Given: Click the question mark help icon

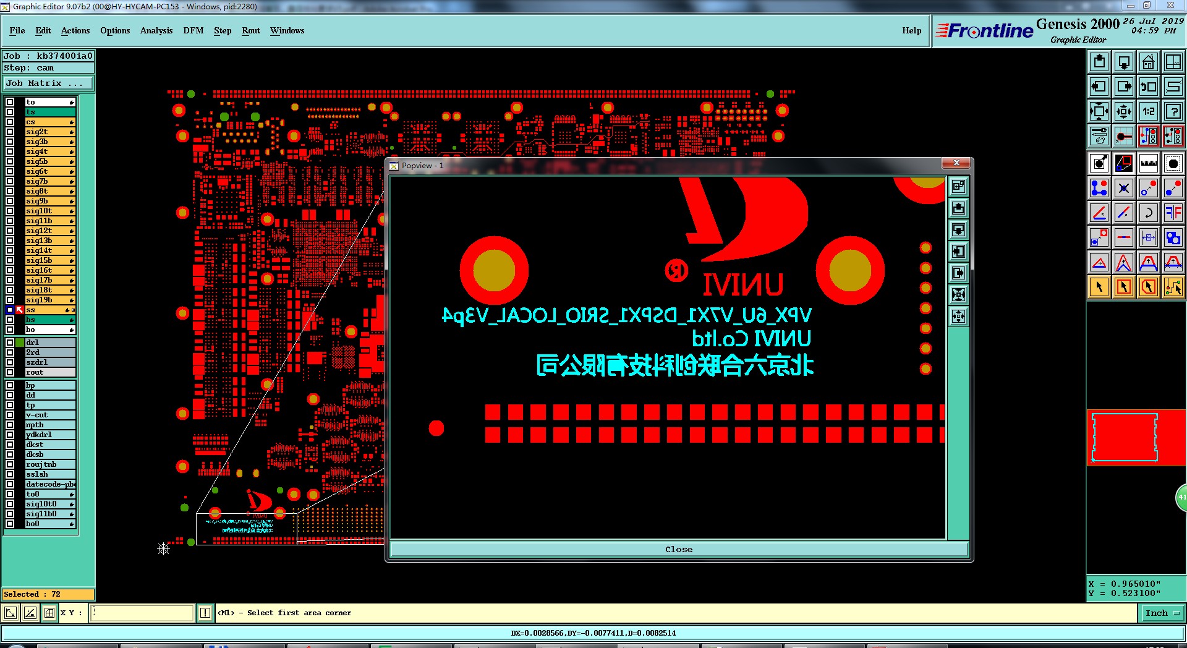Looking at the screenshot, I should pos(1173,111).
